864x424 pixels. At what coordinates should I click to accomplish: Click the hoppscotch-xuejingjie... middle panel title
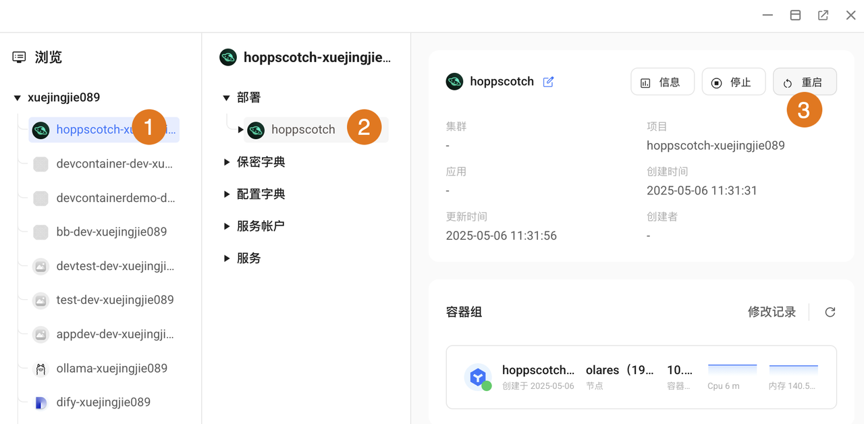(317, 57)
